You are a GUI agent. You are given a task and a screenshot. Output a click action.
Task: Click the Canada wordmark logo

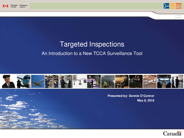pyautogui.click(x=172, y=133)
